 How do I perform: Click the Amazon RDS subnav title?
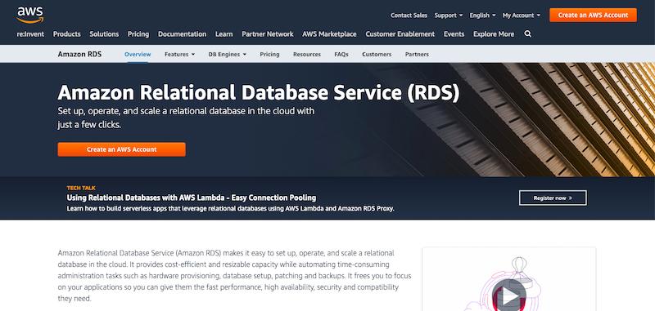point(79,54)
